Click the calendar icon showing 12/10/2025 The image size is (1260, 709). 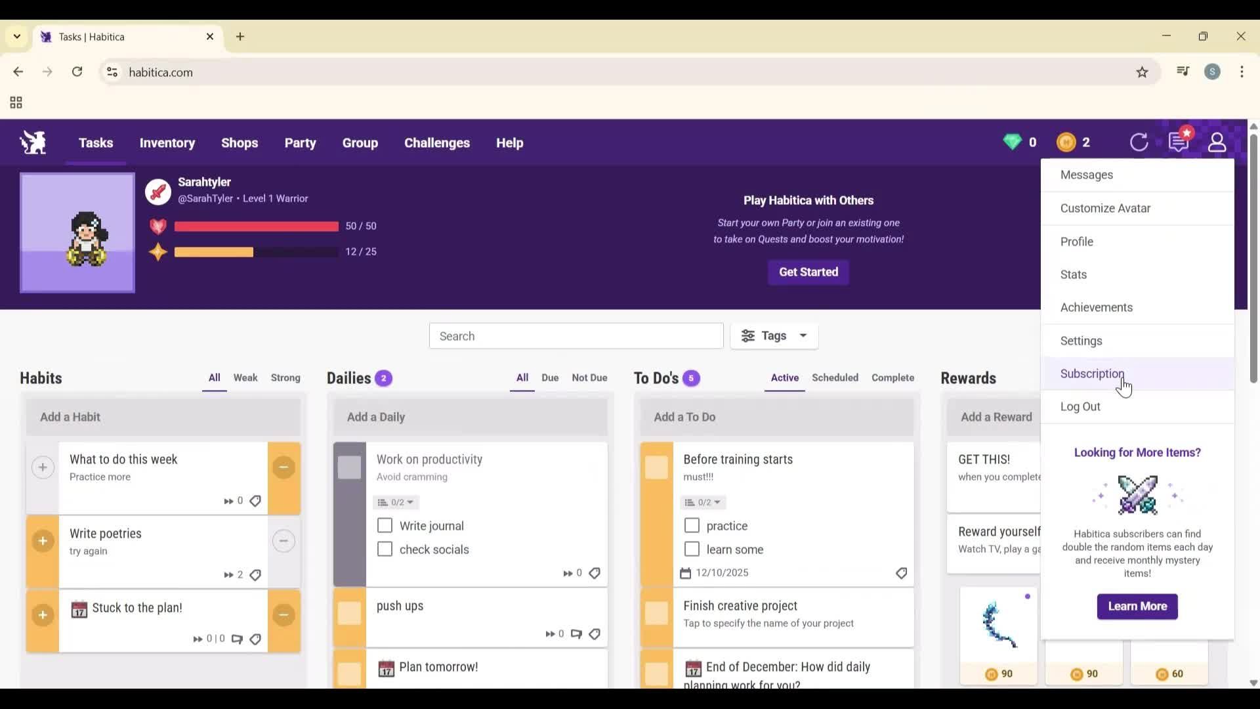tap(684, 572)
